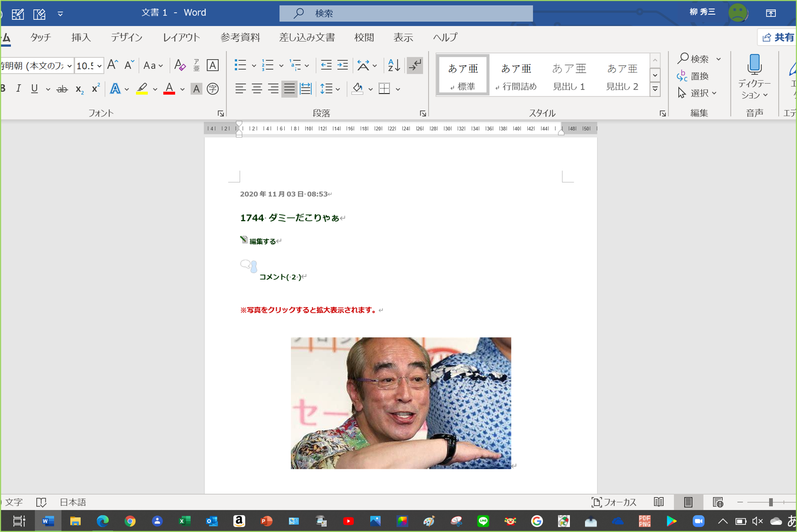
Task: Apply enclosed character border icon
Action: 213,65
